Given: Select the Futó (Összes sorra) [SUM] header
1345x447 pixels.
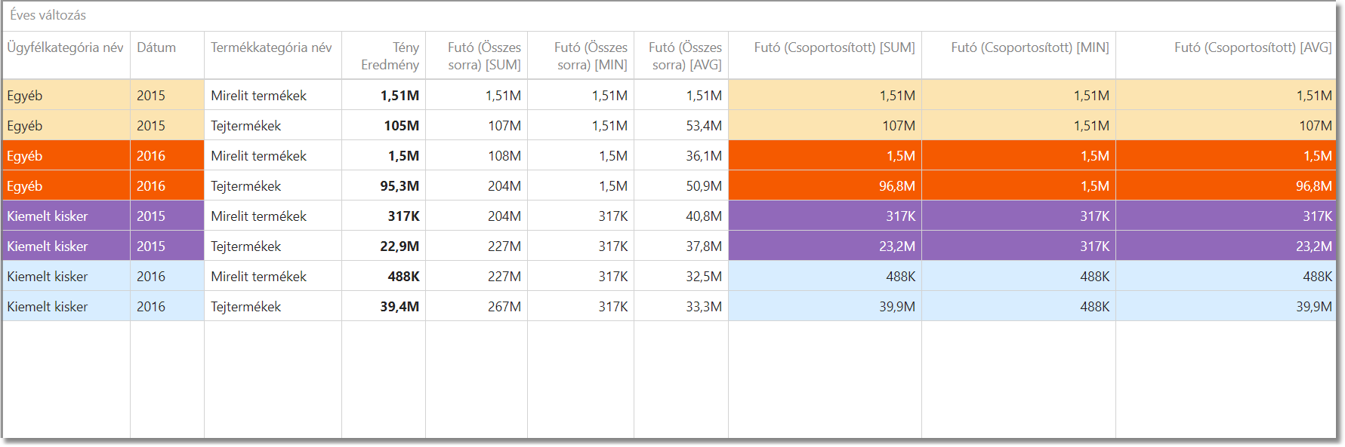Looking at the screenshot, I should (x=484, y=56).
